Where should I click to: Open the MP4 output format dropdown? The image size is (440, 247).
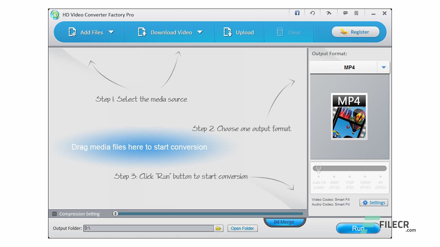coord(384,67)
